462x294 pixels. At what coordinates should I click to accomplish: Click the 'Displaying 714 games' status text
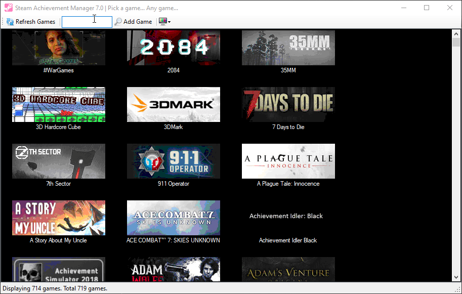55,288
